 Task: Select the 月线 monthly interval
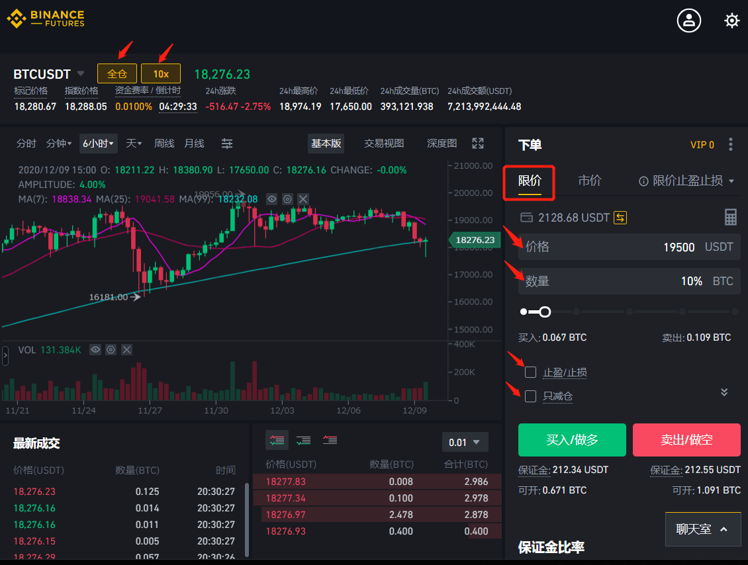(x=194, y=144)
